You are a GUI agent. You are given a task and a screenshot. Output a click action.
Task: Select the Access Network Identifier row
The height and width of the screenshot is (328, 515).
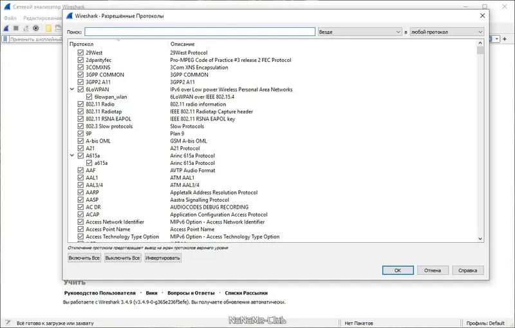pos(272,222)
